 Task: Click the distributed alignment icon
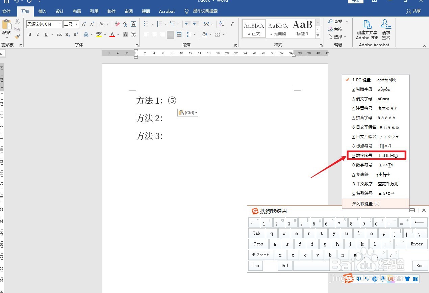(179, 34)
